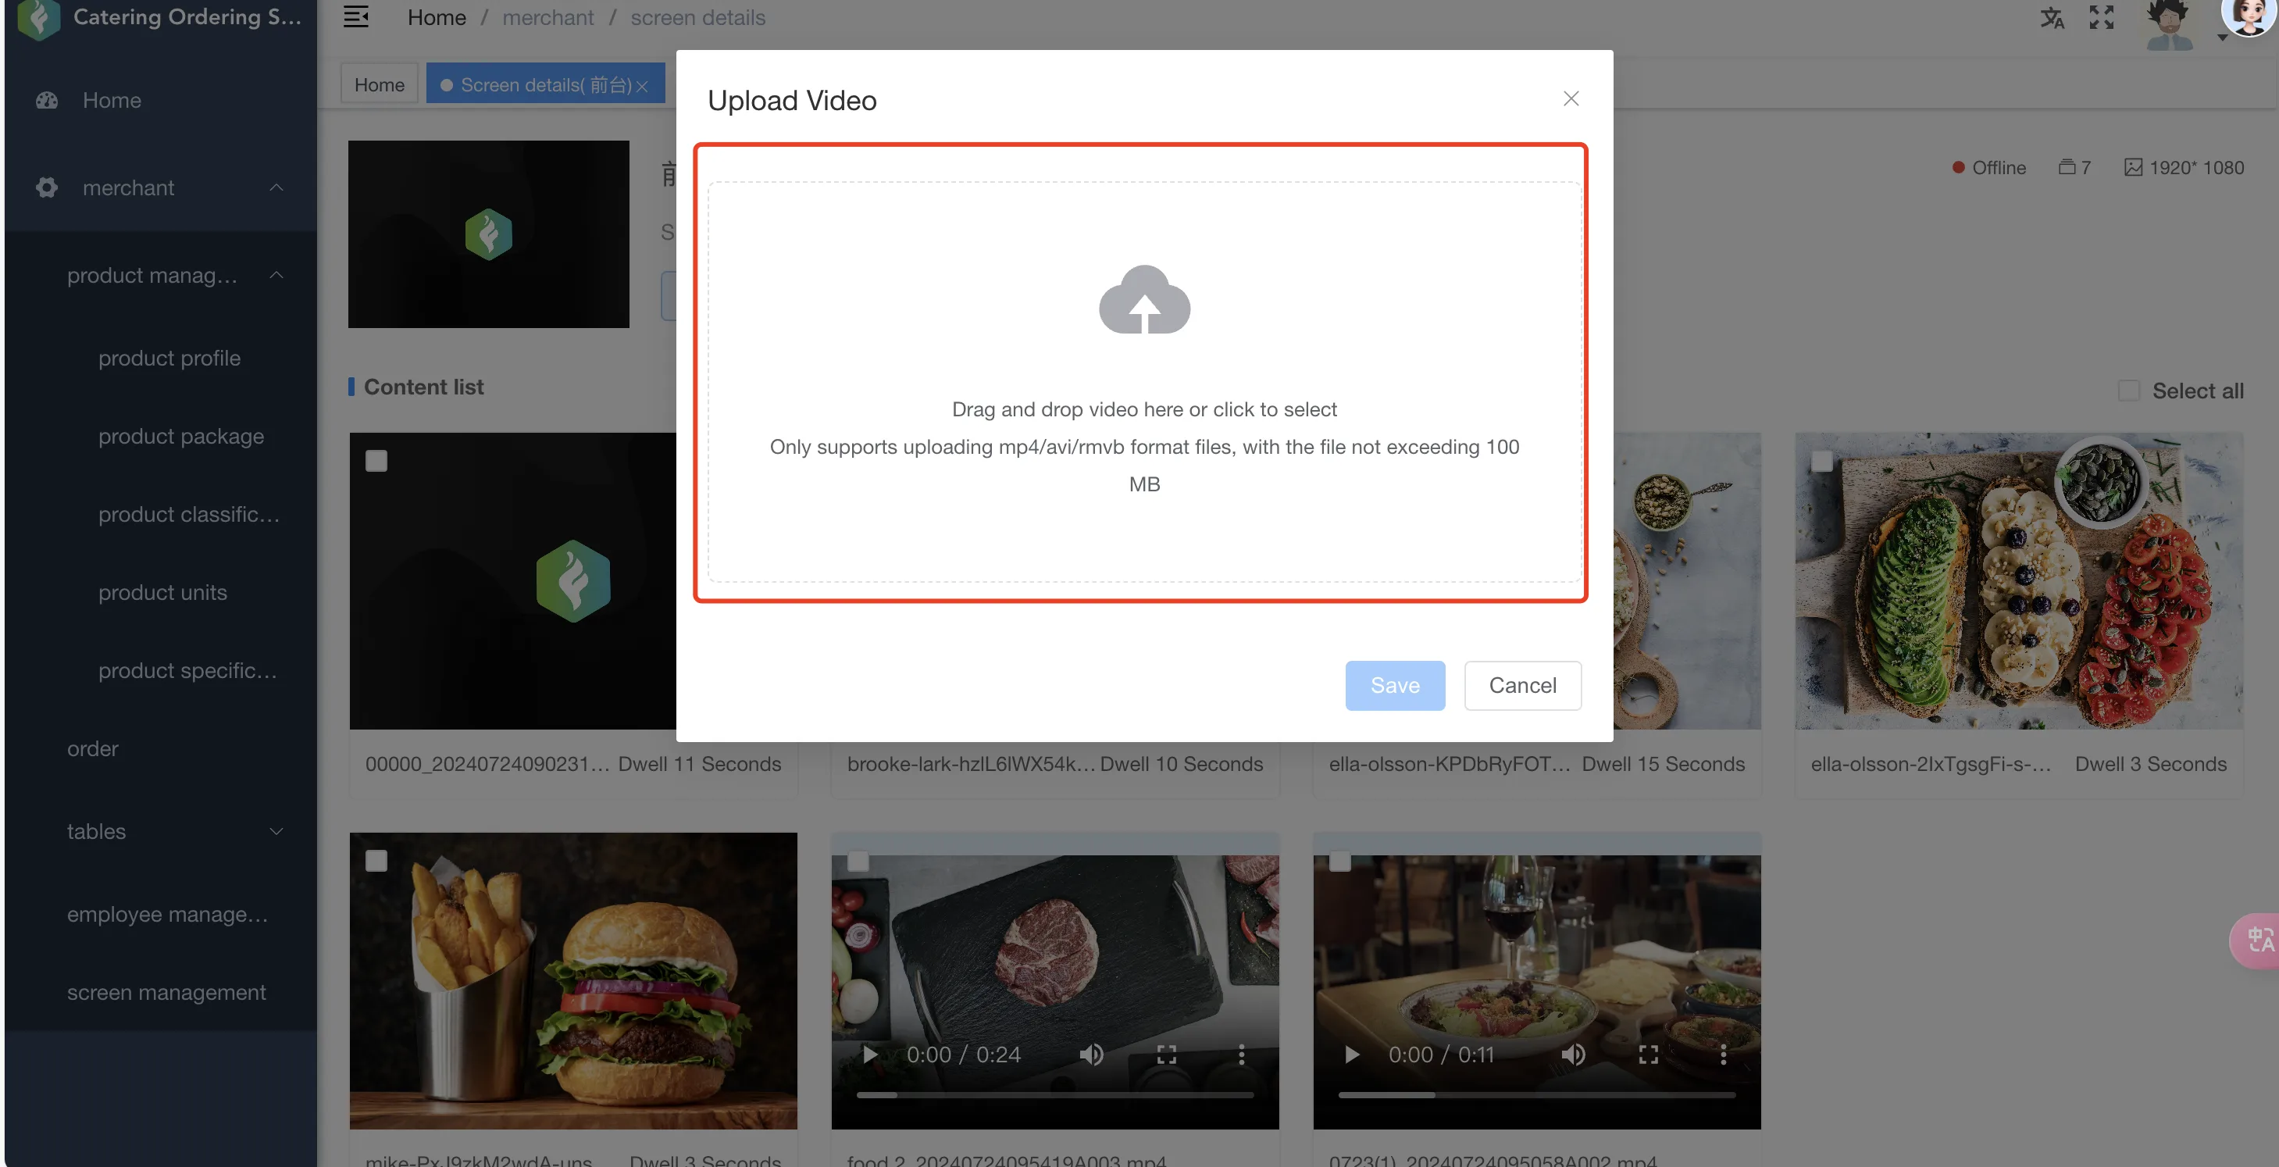Click the Dwell 10 Seconds label
This screenshot has height=1167, width=2279.
pyautogui.click(x=1181, y=763)
